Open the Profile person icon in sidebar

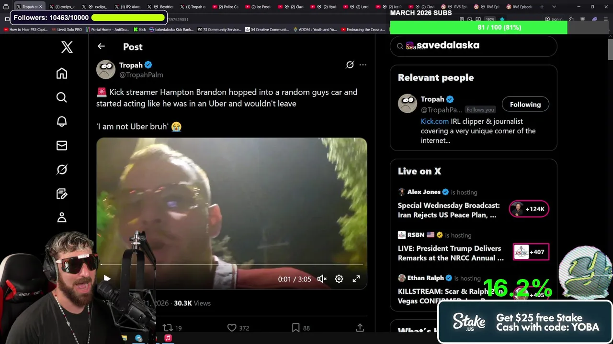[62, 217]
